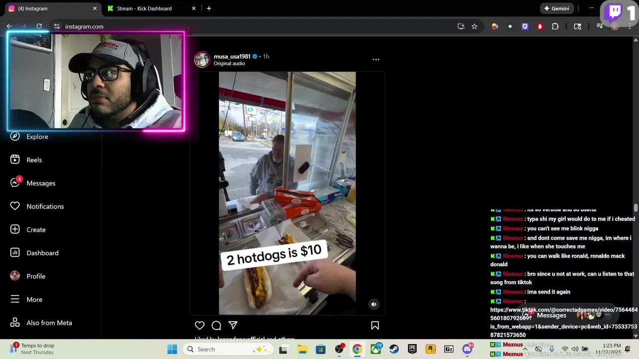Screen dimensions: 639x359
Task: Open the Gemini button
Action: 557,8
